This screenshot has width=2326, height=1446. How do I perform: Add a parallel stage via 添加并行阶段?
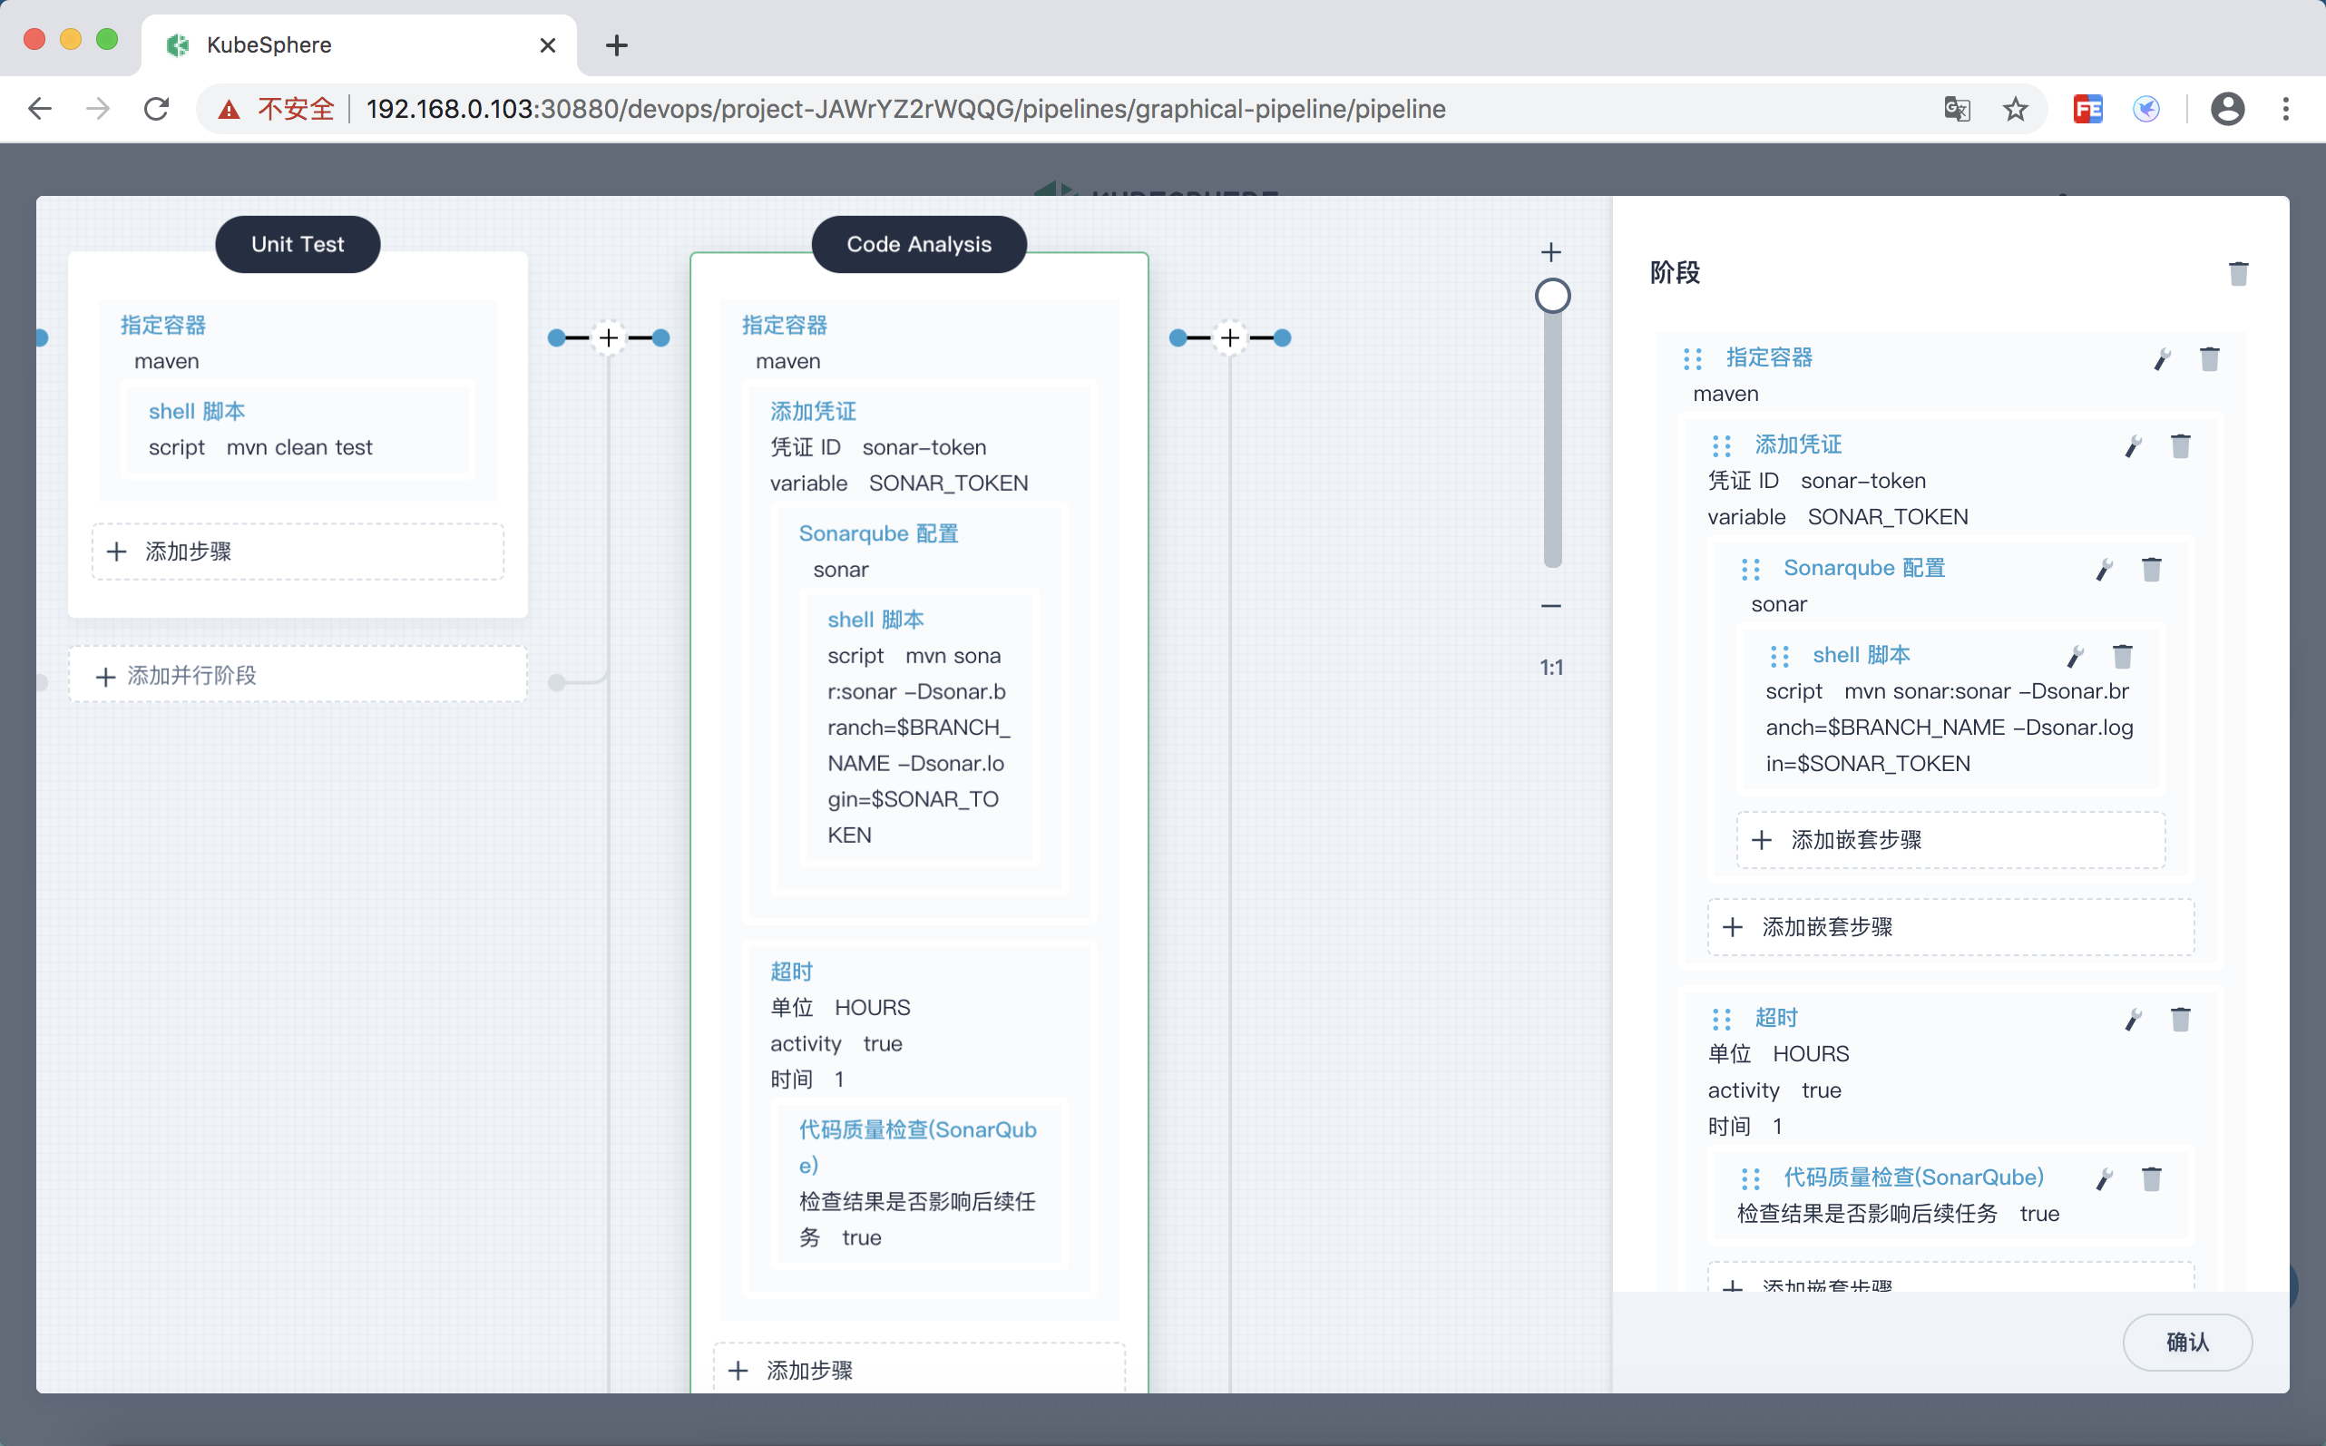coord(298,676)
